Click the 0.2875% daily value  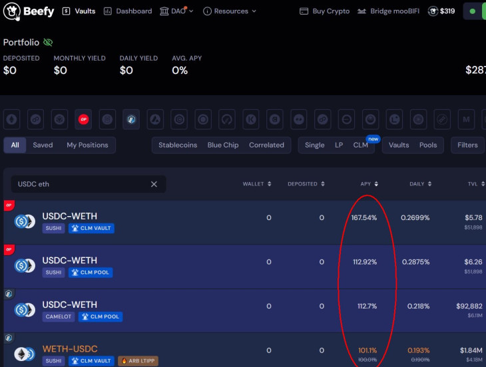click(x=415, y=262)
